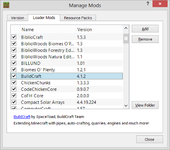The height and width of the screenshot is (150, 170).
Task: Click the help question mark button
Action: [x=148, y=4]
